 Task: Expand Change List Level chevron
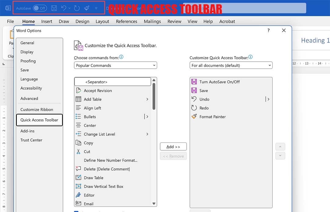pos(147,134)
